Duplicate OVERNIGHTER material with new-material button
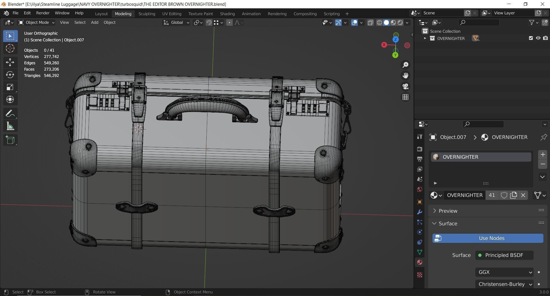 click(x=514, y=195)
